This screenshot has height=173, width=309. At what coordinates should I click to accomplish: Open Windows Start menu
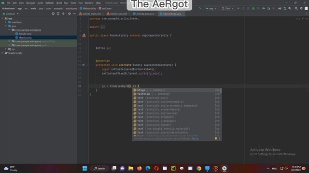[x=85, y=169]
